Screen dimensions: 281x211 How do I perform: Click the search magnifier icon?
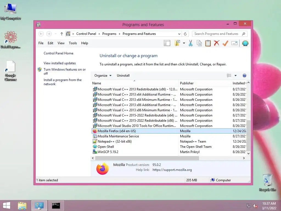pos(244,34)
